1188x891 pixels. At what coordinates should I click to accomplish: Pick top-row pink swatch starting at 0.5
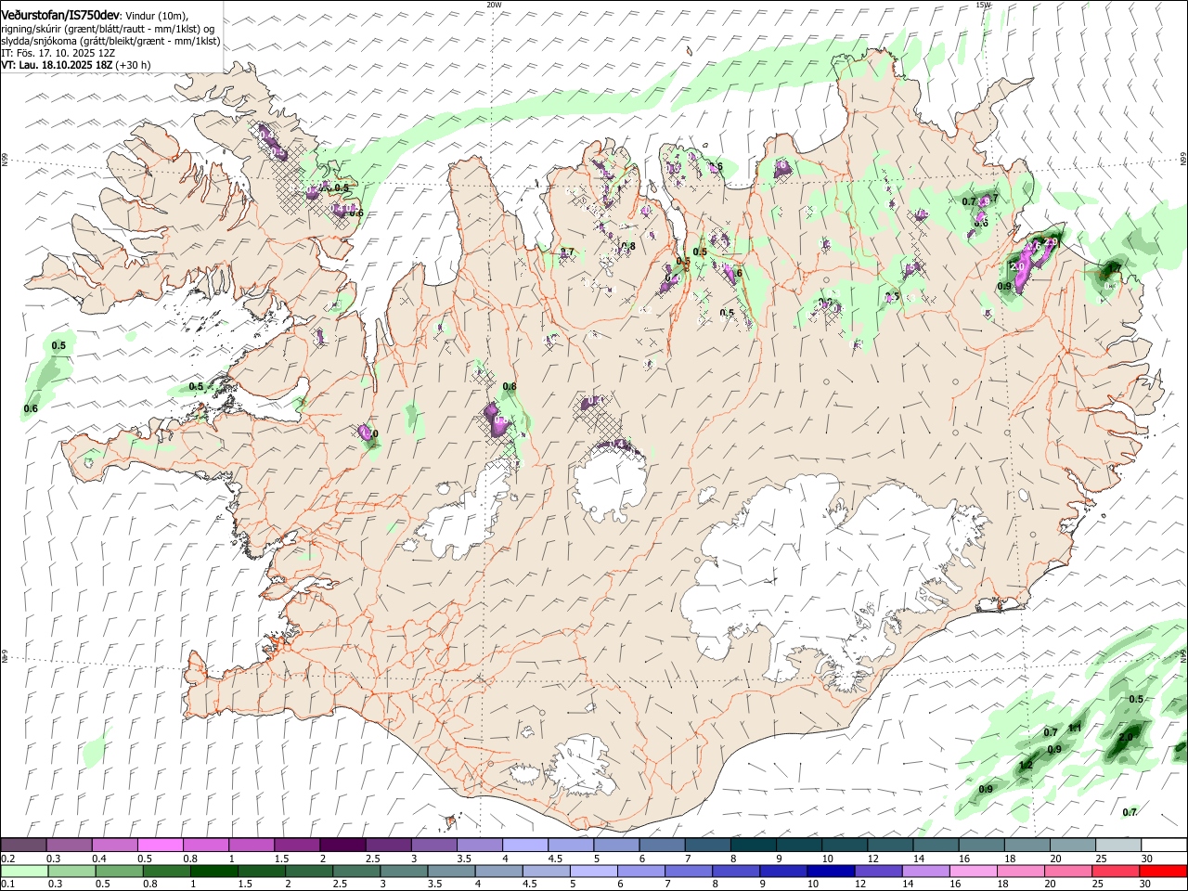coord(161,845)
